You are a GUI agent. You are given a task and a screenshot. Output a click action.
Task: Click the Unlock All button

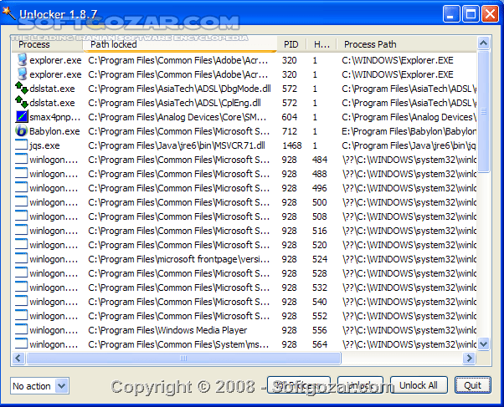click(x=419, y=385)
